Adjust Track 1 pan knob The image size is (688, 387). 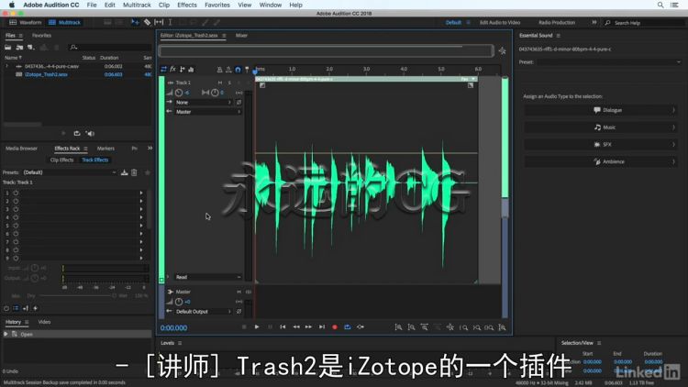tap(215, 93)
